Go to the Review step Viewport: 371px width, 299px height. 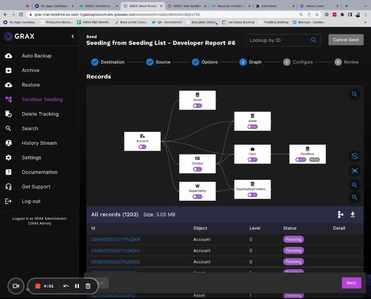click(346, 62)
